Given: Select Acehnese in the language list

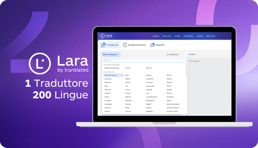Looking at the screenshot, I should 108,79.
